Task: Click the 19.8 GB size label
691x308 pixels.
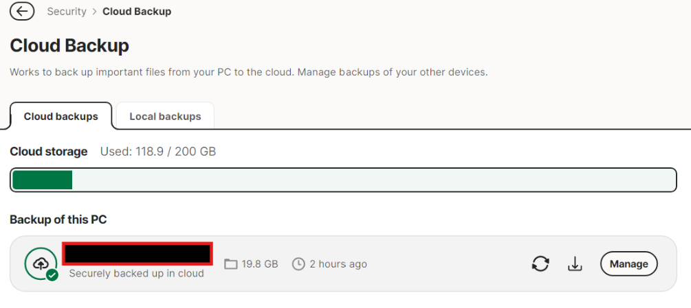Action: 260,264
